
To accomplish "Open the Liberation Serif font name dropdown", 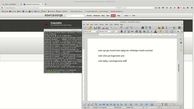I will [x=112, y=31].
